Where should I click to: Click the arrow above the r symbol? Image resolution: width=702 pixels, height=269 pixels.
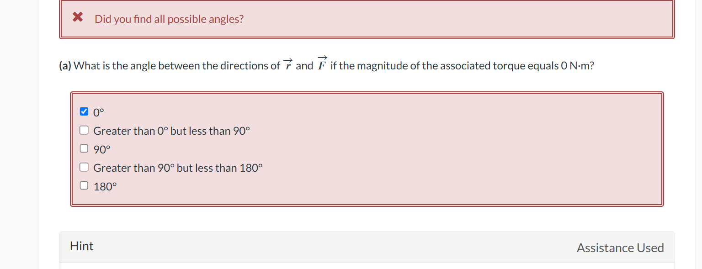point(287,60)
